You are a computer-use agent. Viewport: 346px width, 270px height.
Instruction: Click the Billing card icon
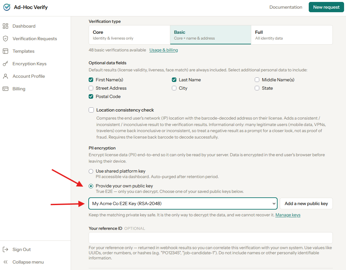[x=5, y=89]
